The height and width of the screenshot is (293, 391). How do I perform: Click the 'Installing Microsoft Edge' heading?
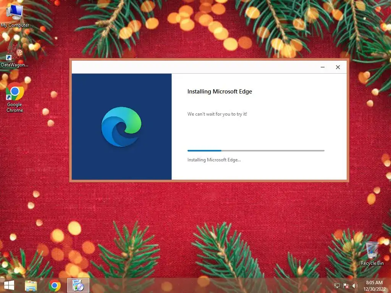click(220, 92)
